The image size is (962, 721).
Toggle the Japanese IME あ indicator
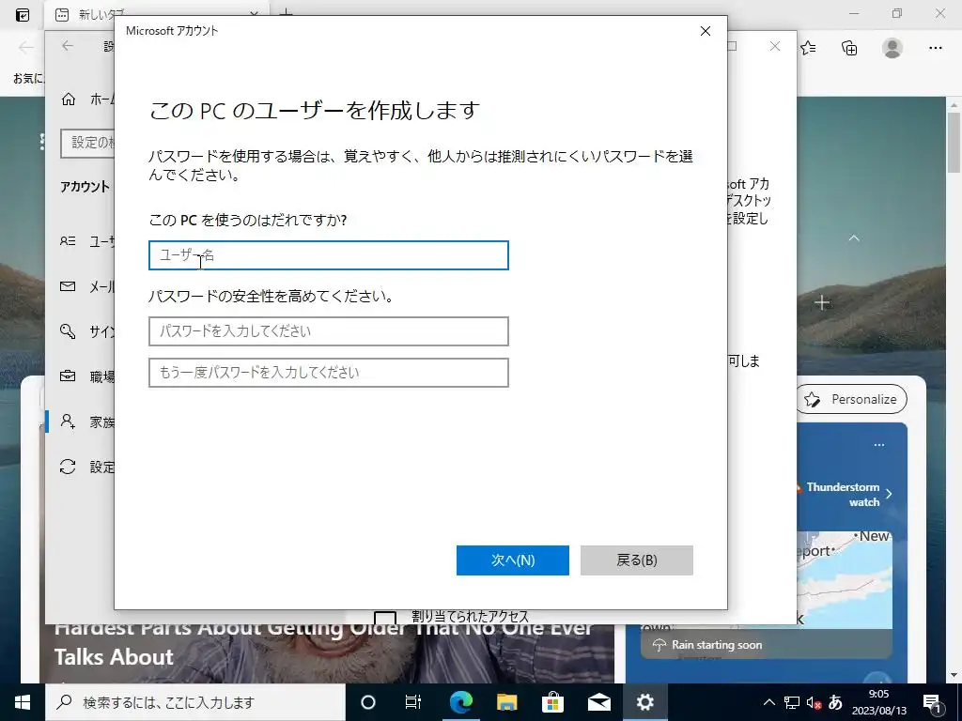(835, 702)
